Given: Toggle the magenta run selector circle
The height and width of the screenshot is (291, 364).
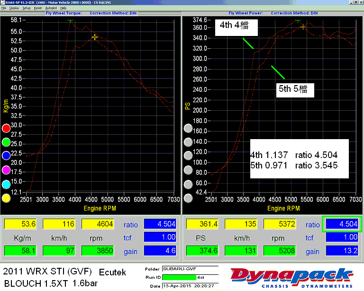Looking at the screenshot, I should click(x=6, y=170).
